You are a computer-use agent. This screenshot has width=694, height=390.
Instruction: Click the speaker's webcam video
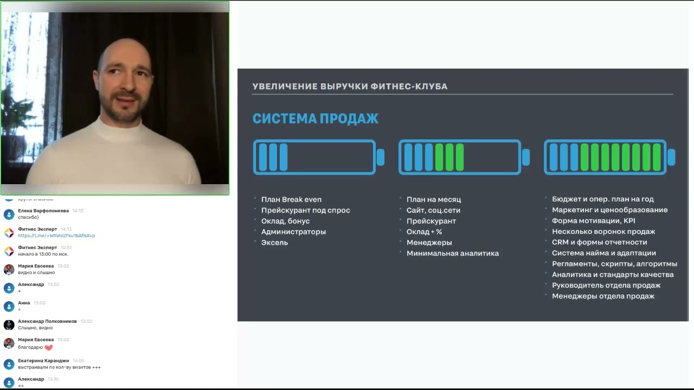tap(115, 98)
